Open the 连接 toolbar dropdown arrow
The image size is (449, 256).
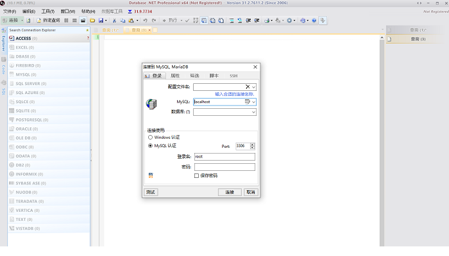(x=22, y=20)
